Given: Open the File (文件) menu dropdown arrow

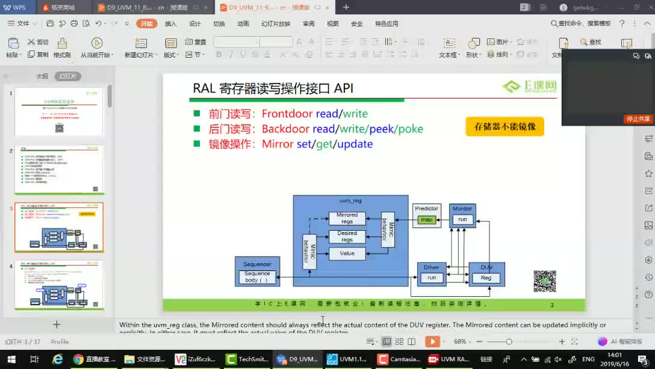Looking at the screenshot, I should click(35, 24).
